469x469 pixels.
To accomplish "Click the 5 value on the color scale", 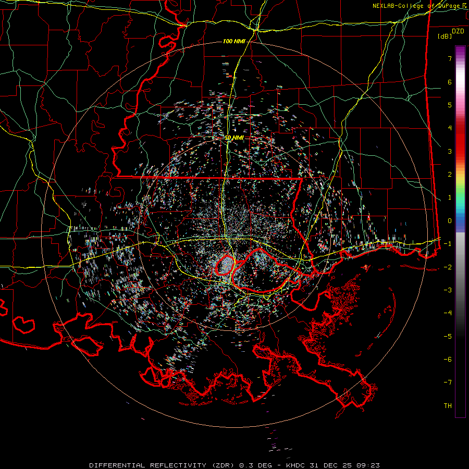I will 450,105.
